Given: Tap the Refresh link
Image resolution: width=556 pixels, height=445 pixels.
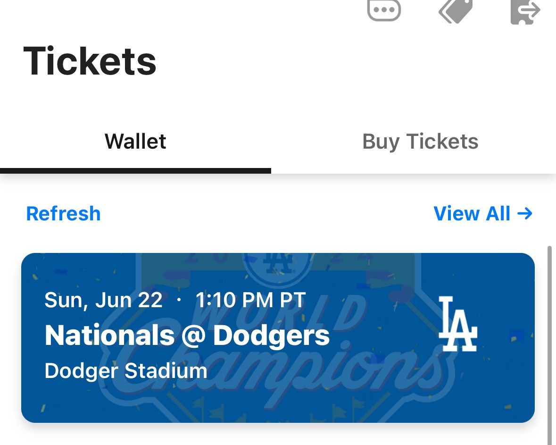Looking at the screenshot, I should pos(63,214).
